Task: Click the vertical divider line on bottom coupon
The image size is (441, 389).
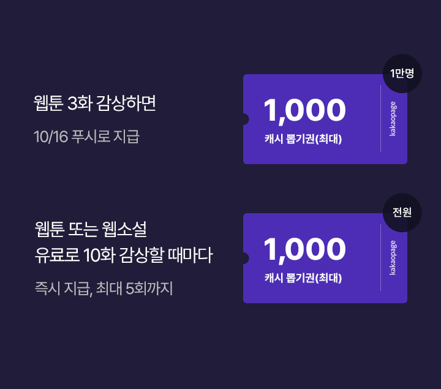Action: point(380,257)
